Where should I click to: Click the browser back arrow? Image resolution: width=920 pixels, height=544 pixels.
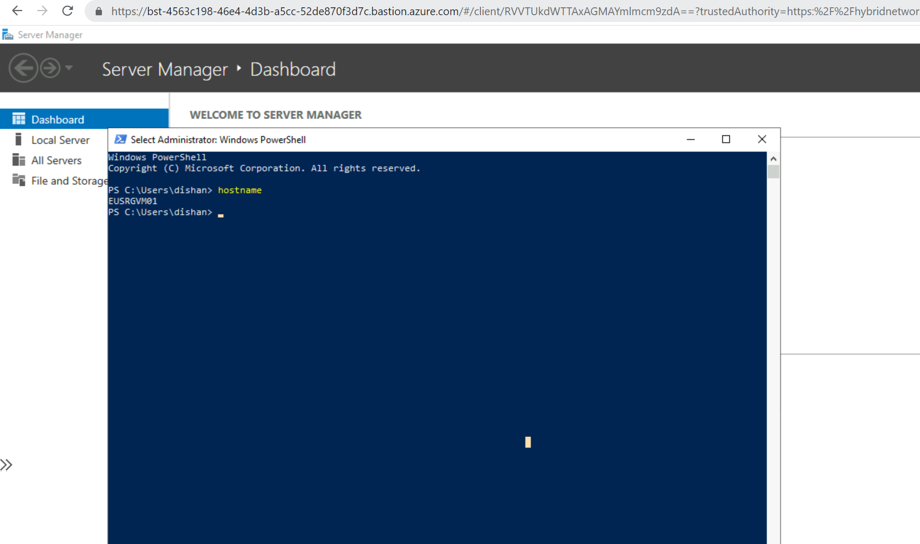[x=17, y=11]
